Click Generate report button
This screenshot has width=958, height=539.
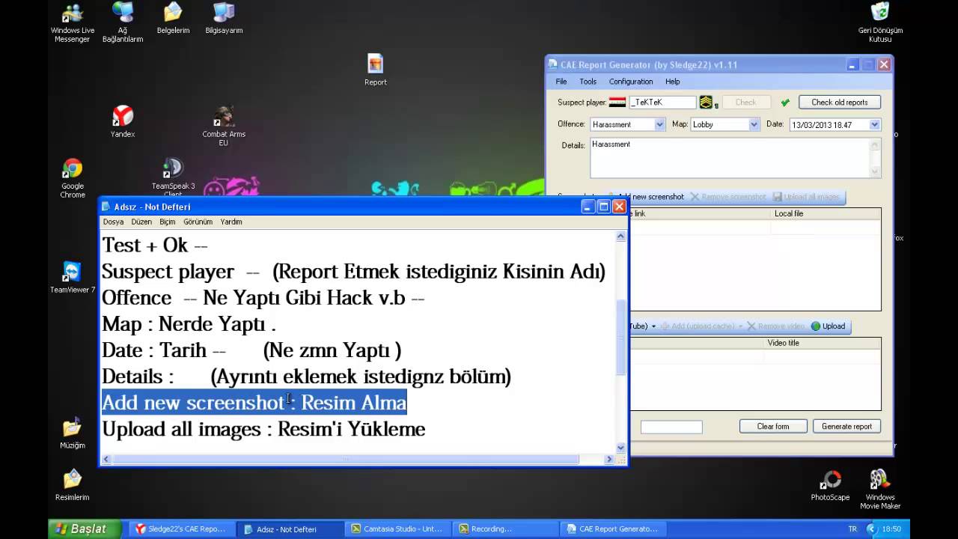(846, 427)
